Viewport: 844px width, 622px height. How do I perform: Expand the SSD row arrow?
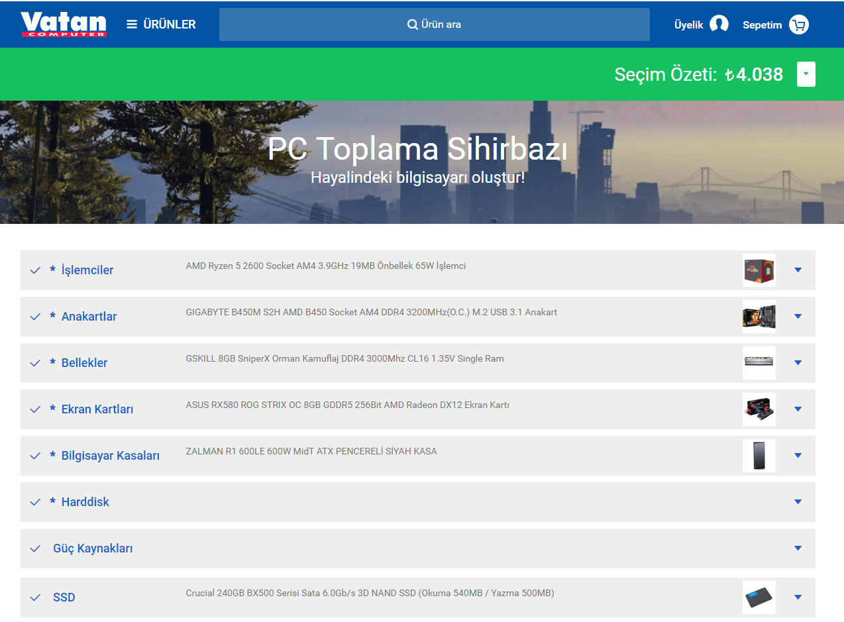point(798,597)
